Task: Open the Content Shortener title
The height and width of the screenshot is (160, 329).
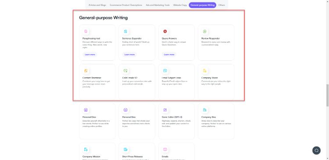Action: click(x=92, y=78)
